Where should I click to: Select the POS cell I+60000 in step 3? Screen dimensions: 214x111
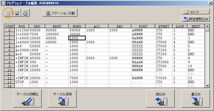[22, 42]
